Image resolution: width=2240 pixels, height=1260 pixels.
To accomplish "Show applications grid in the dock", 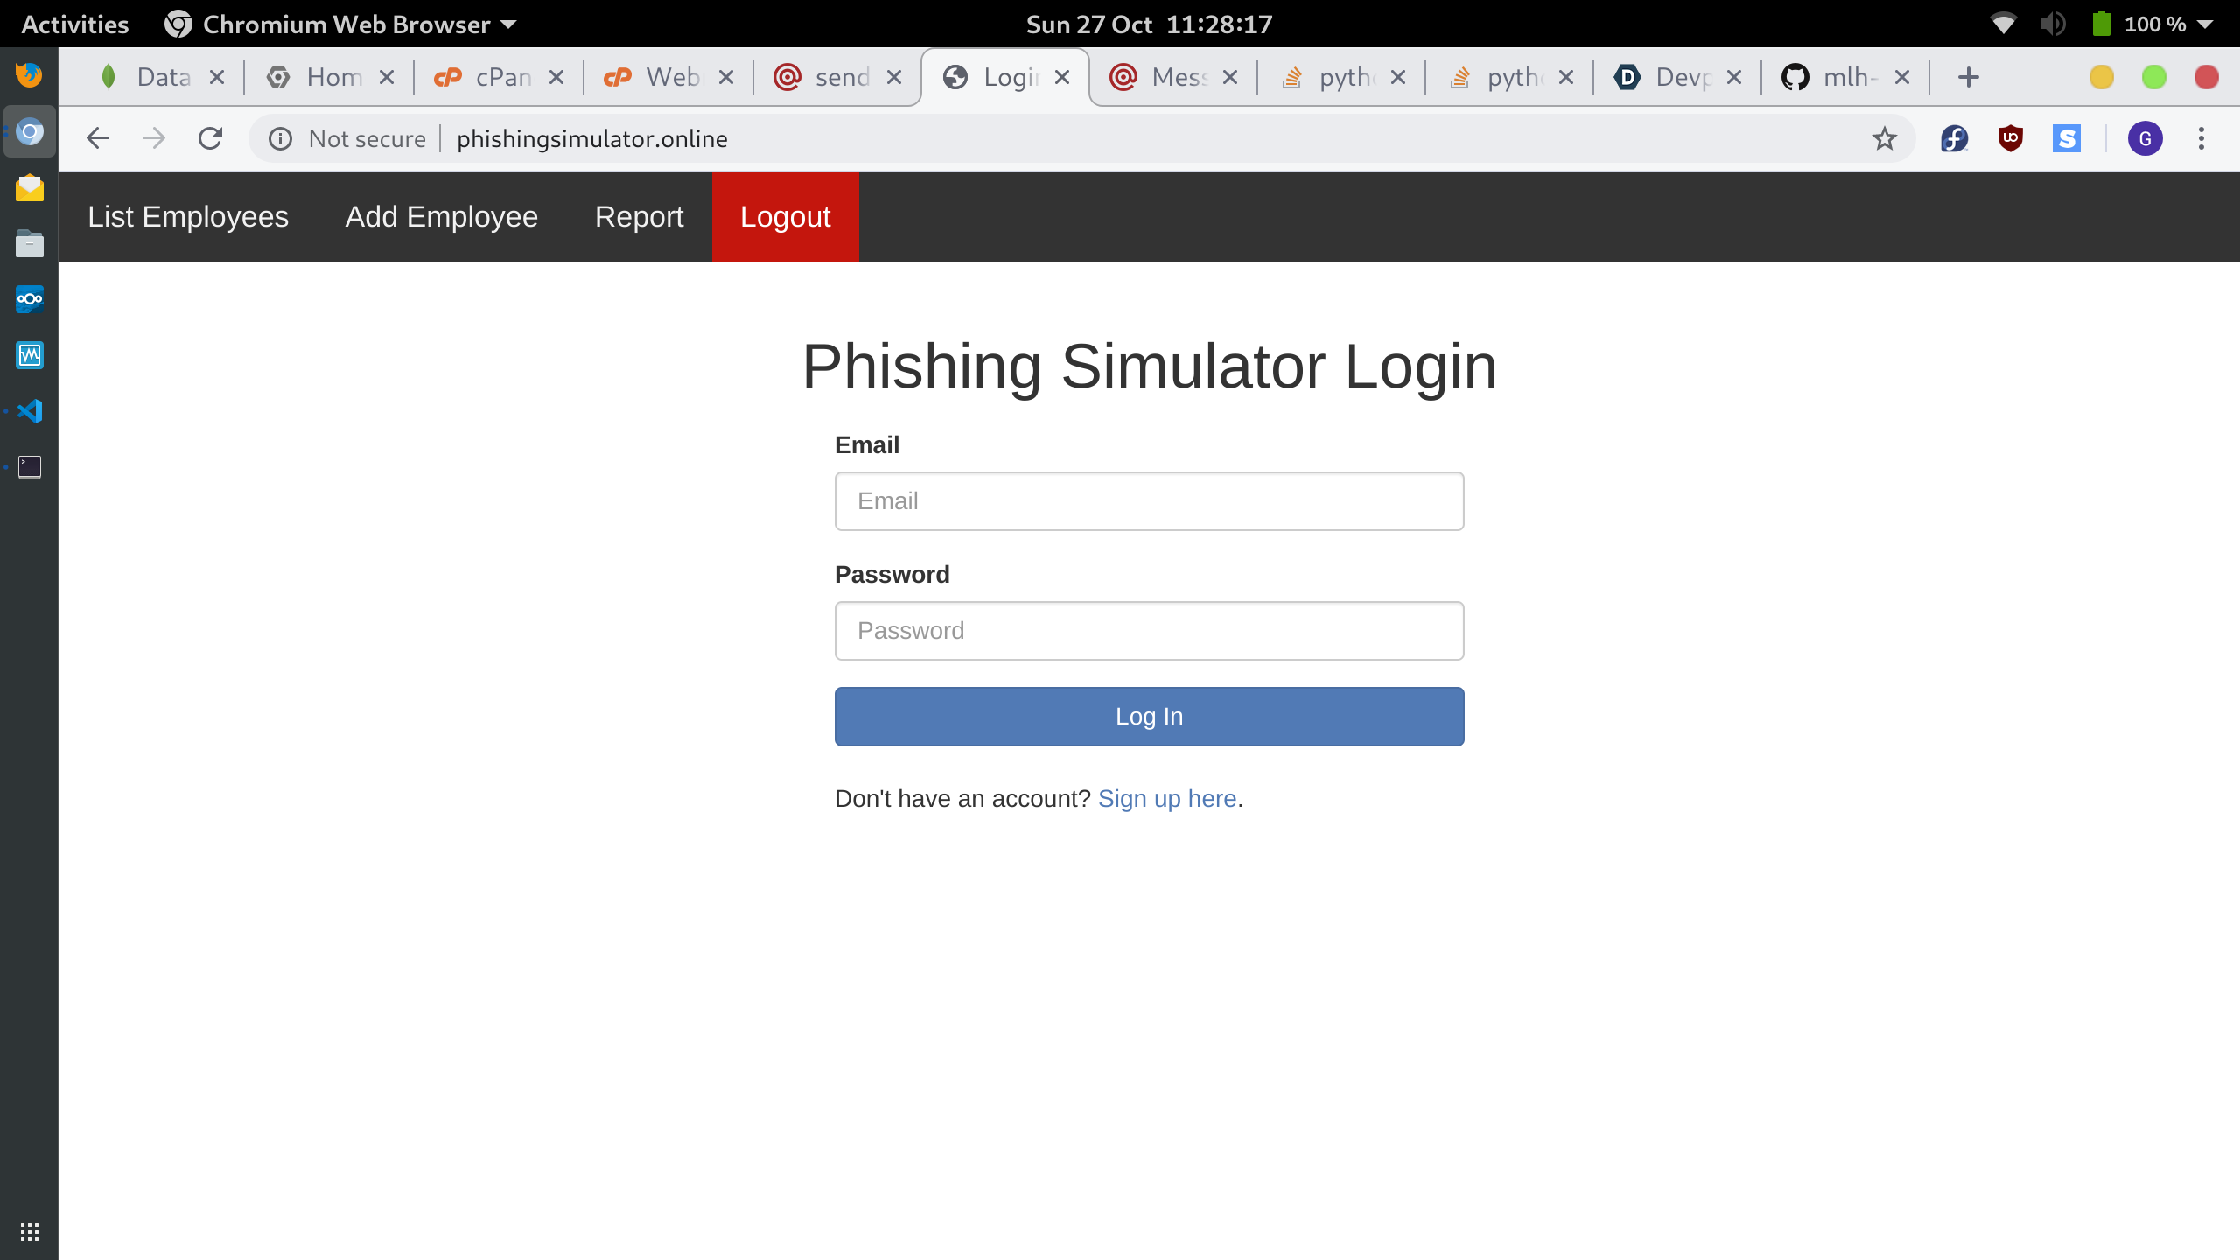I will point(30,1231).
